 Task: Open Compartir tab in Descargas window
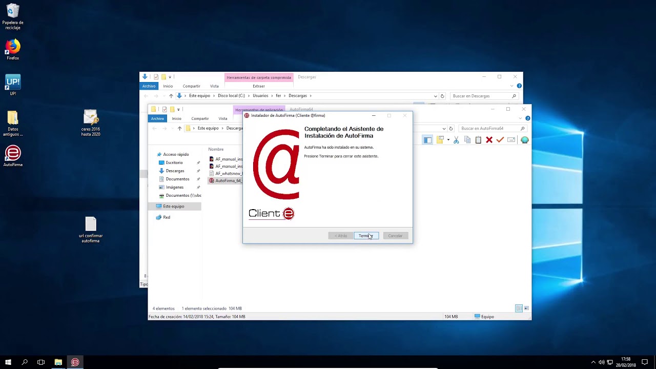pyautogui.click(x=191, y=86)
